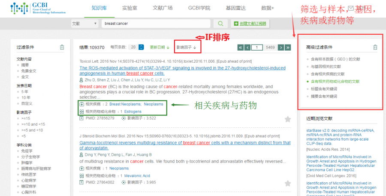
Task: Click author icon beside Ding Y
Action: tap(81, 155)
